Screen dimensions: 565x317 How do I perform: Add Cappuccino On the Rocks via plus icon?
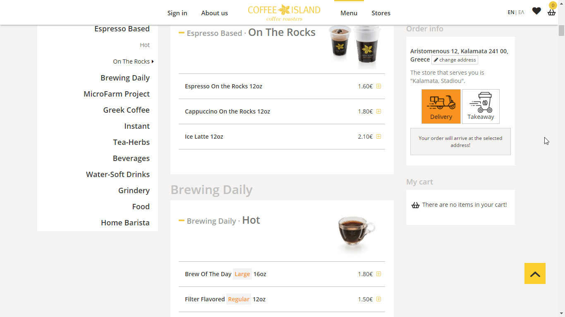click(x=378, y=111)
